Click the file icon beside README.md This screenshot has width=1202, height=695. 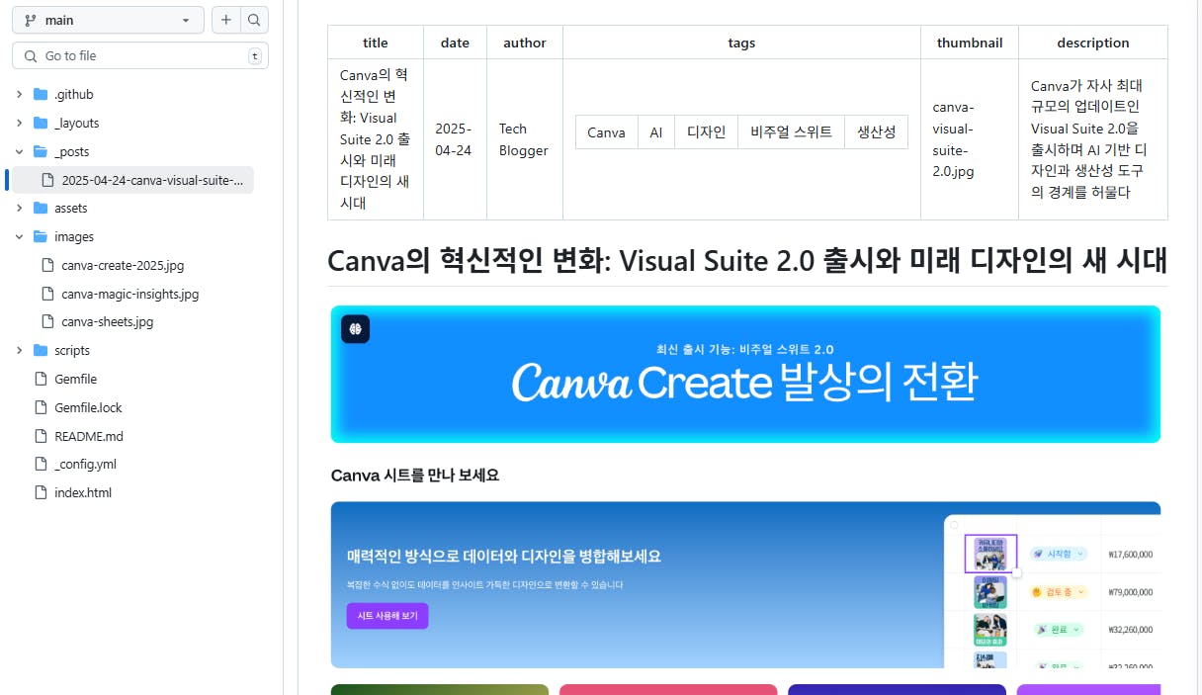41,437
